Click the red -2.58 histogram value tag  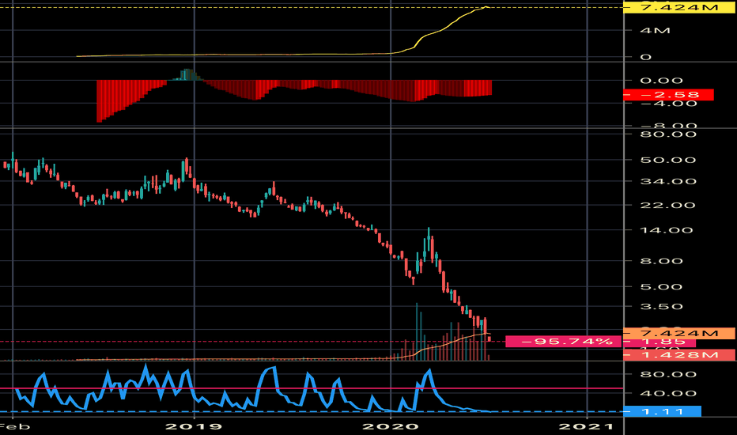coord(668,95)
